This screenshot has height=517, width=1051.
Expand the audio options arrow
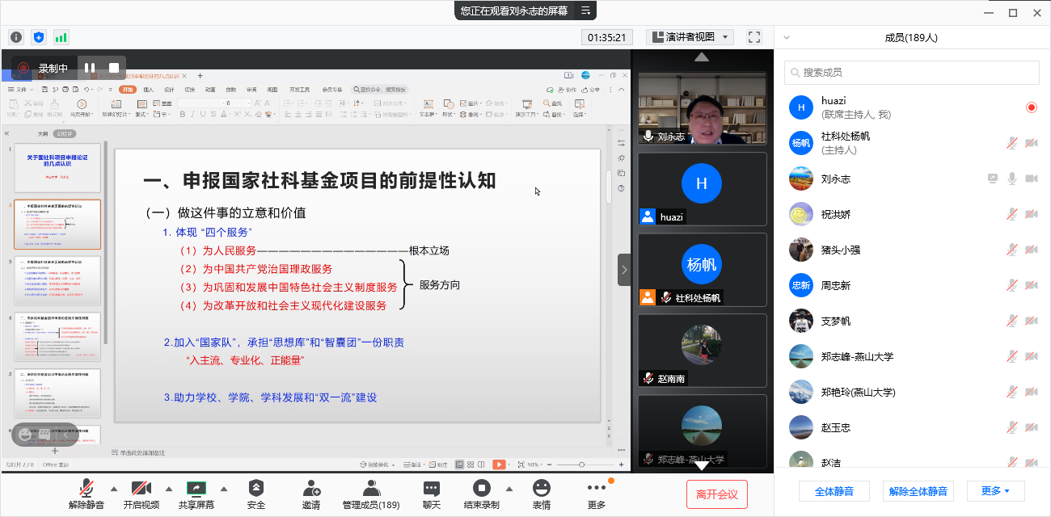point(113,489)
